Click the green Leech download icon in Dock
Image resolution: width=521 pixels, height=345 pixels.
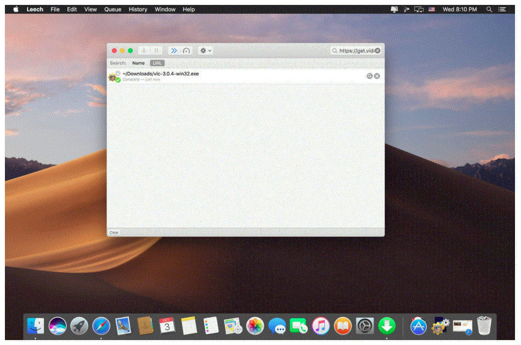[387, 326]
